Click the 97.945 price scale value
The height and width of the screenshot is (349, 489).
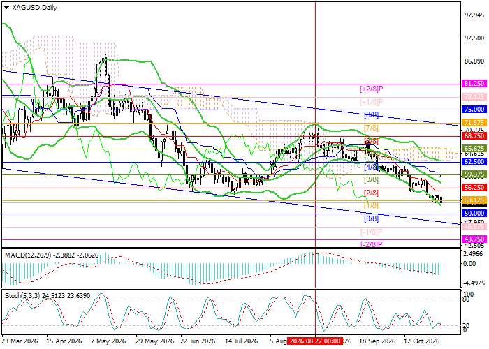point(474,15)
